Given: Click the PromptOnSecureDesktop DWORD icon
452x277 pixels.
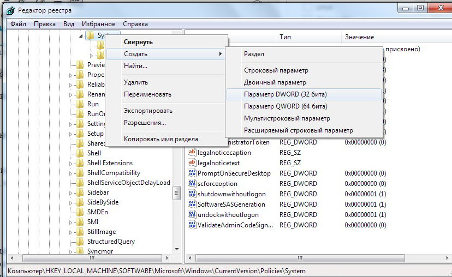Looking at the screenshot, I should coord(192,173).
